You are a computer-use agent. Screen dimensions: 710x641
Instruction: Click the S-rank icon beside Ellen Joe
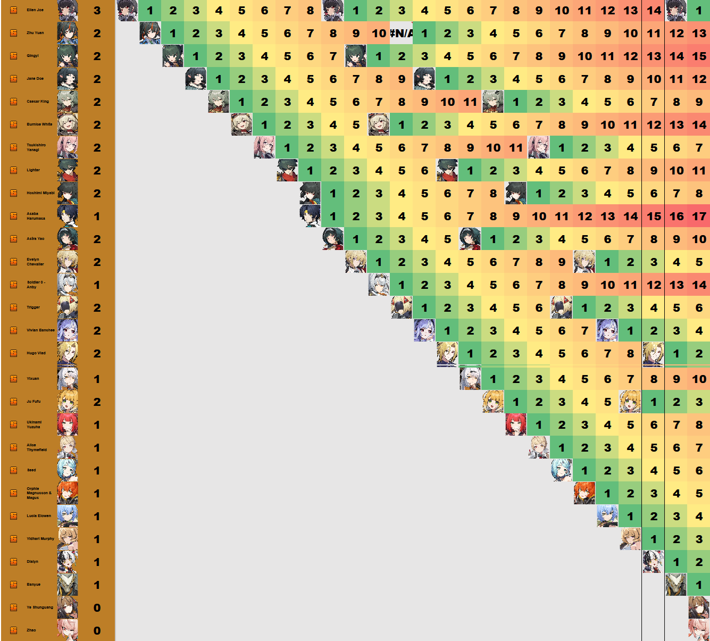pyautogui.click(x=14, y=10)
